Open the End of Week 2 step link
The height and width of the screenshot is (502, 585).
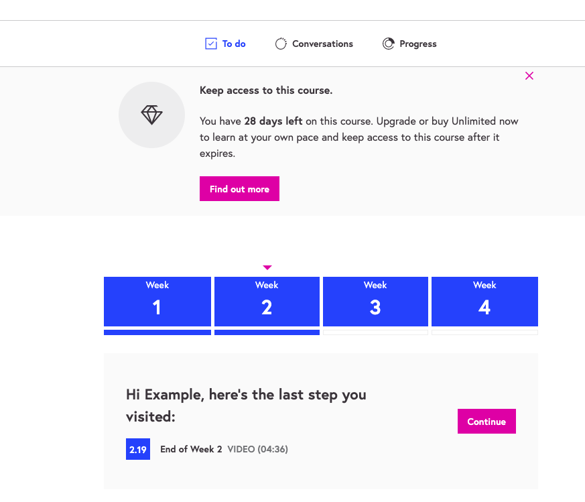coord(191,449)
